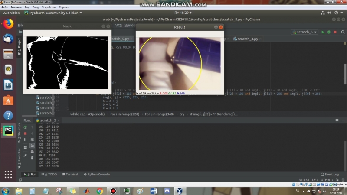Click the up stack trace arrow

coord(32,127)
